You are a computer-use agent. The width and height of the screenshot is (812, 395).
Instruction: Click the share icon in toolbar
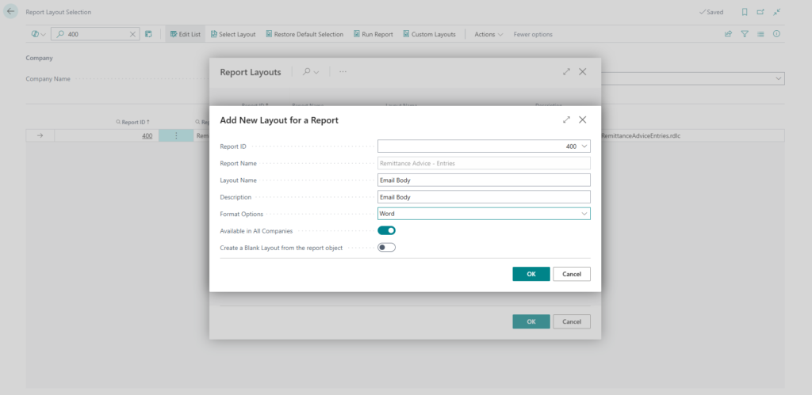click(x=728, y=34)
